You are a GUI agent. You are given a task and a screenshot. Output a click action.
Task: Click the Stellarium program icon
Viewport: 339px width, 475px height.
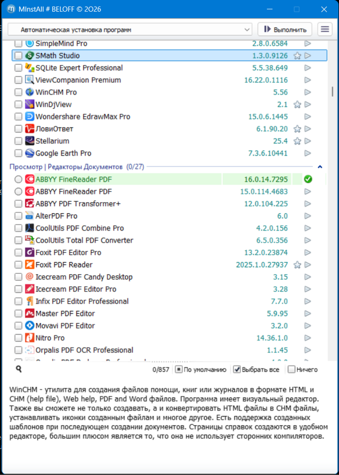29,141
